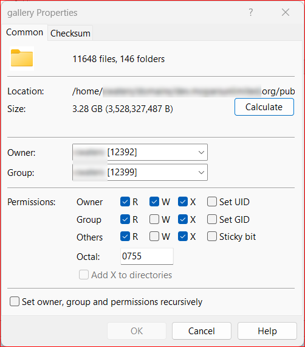305x347 pixels.
Task: Click the Cancel button
Action: (x=202, y=331)
